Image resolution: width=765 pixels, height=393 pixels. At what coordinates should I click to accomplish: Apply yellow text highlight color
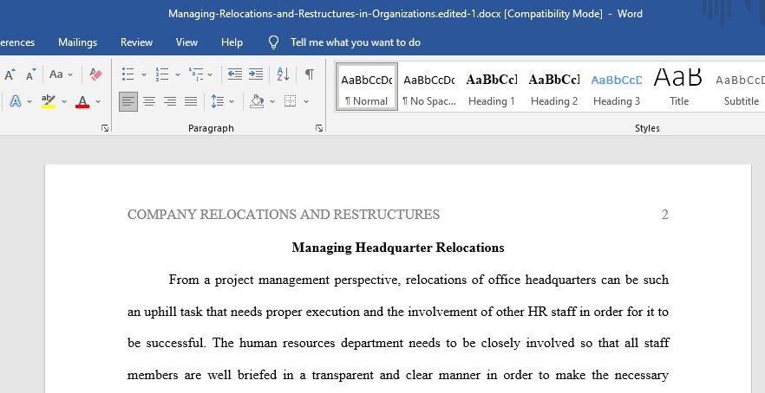[49, 101]
